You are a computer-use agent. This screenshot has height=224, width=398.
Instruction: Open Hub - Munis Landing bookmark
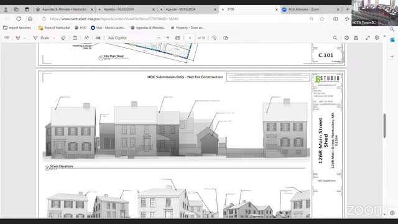click(108, 27)
